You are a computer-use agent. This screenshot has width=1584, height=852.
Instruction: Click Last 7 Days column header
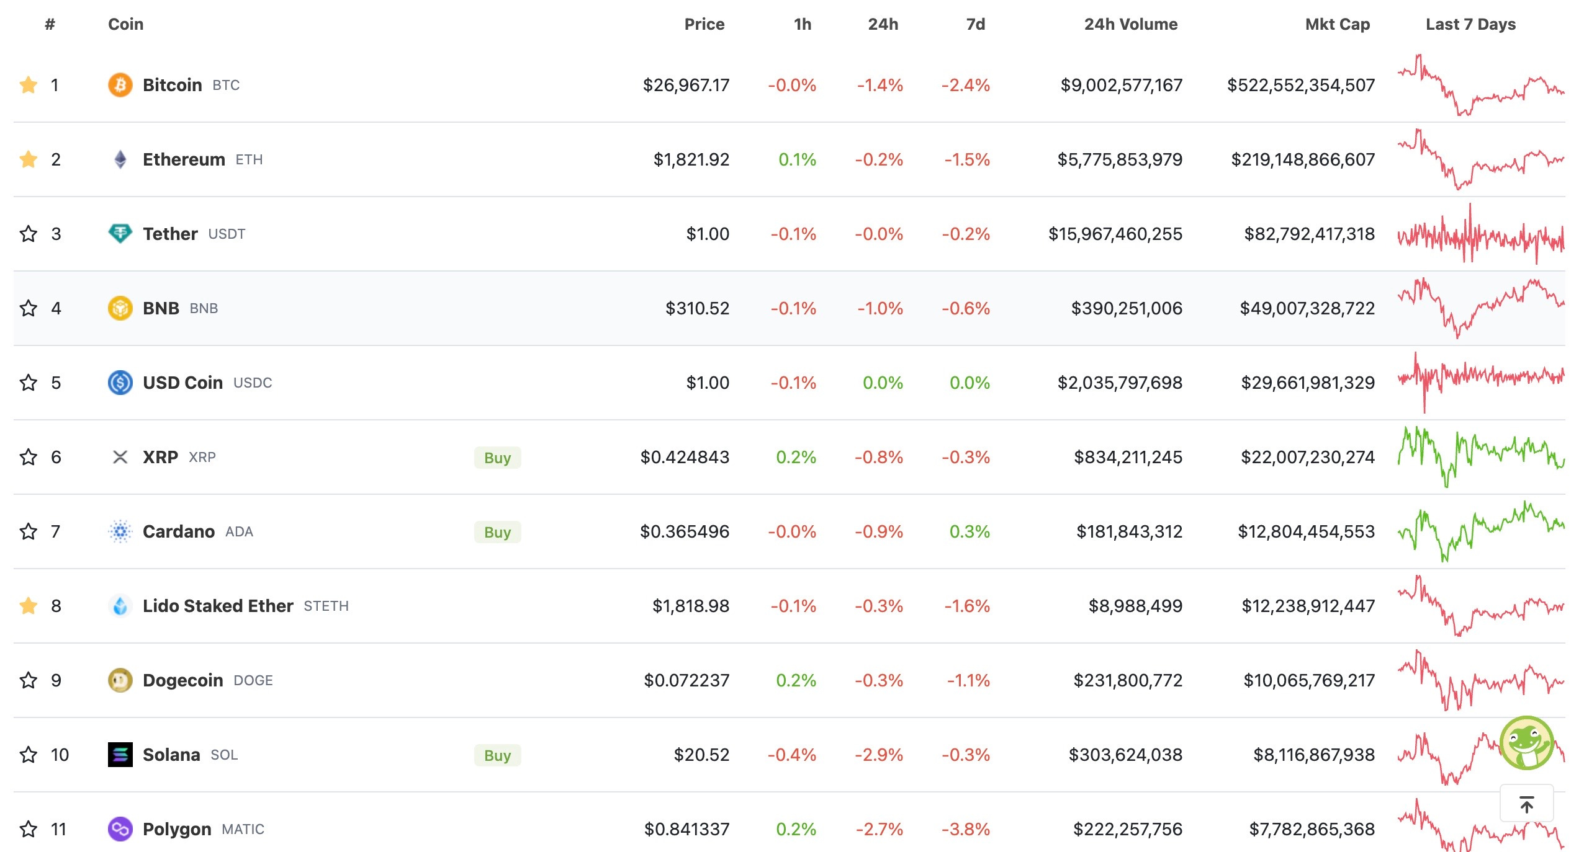point(1471,24)
